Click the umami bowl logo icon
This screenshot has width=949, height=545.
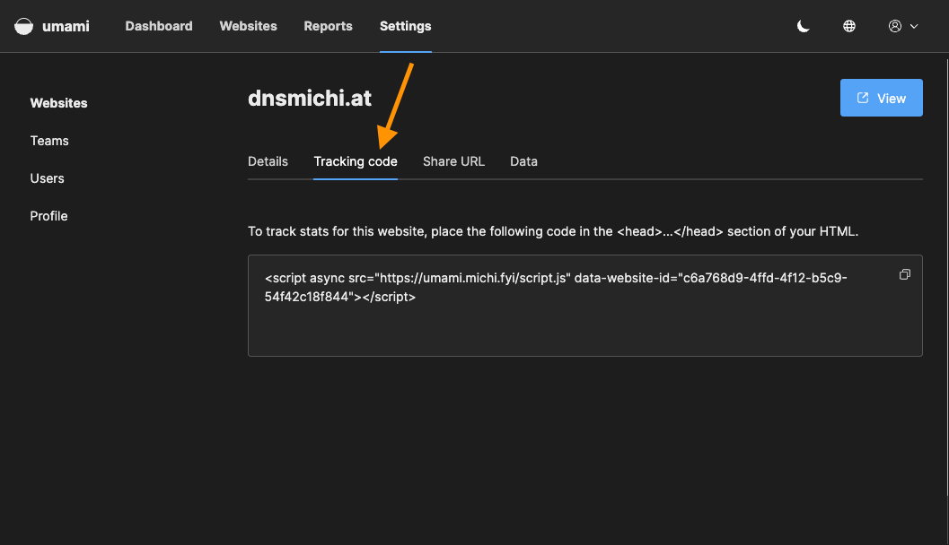pos(24,26)
